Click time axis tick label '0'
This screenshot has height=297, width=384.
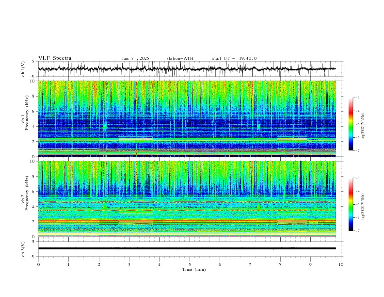coord(38,264)
